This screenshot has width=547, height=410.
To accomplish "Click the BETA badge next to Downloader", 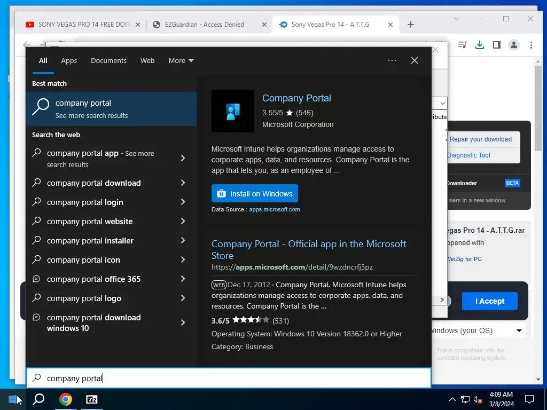I will pos(512,183).
